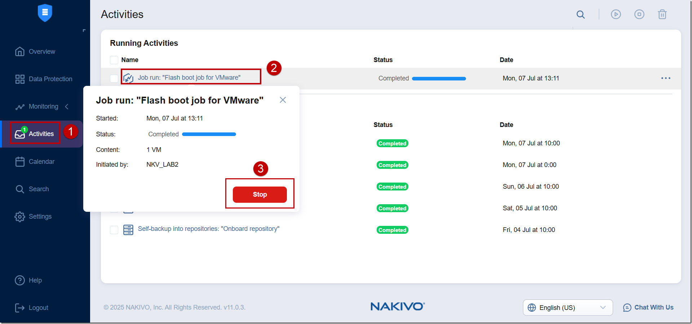Image resolution: width=692 pixels, height=324 pixels.
Task: Click the trash Delete toolbar icon
Action: [662, 14]
